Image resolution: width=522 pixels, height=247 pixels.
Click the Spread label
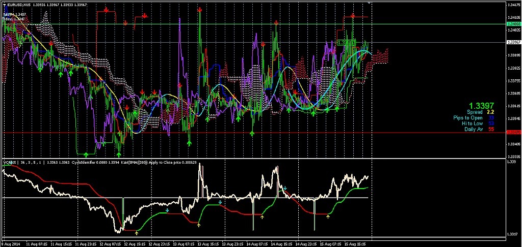(475, 112)
